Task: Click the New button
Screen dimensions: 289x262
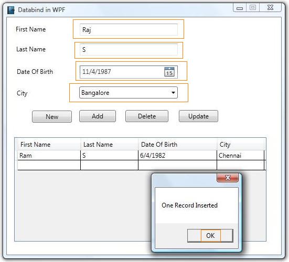Action: click(x=52, y=116)
